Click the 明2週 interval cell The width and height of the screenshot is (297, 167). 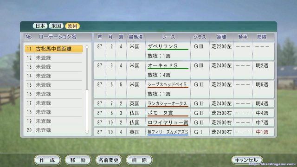(x=262, y=65)
